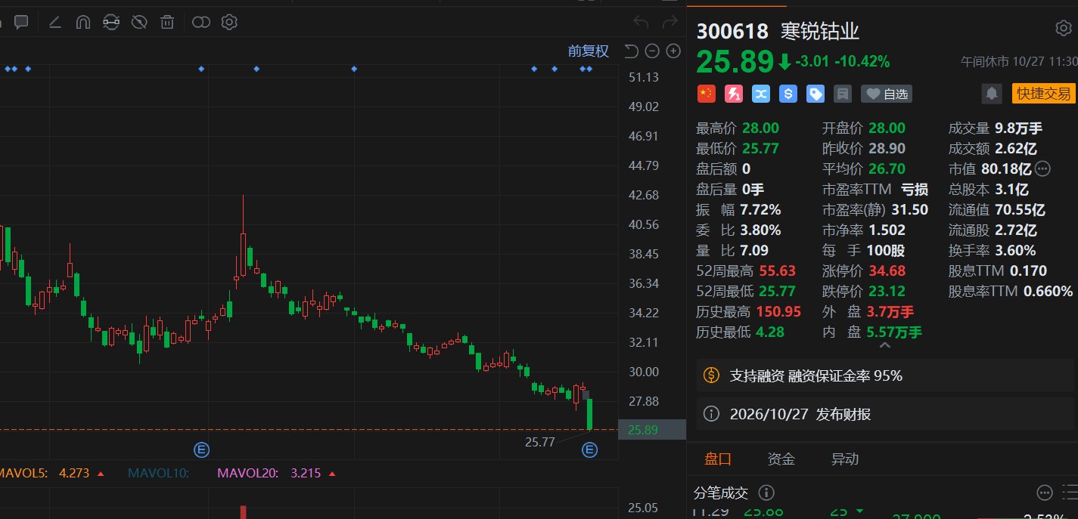Open the 支持融资 融资保证金率 95% row
Viewport: 1078px width, 519px height.
885,375
